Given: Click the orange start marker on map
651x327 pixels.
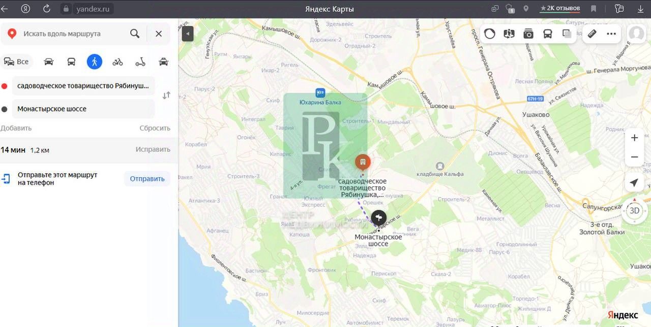Looking at the screenshot, I should [x=363, y=162].
